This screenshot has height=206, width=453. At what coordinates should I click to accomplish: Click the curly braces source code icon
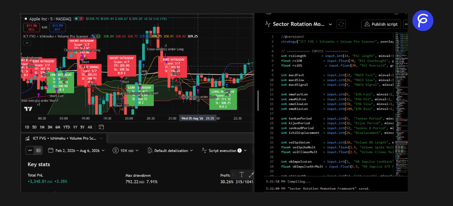[99, 36]
